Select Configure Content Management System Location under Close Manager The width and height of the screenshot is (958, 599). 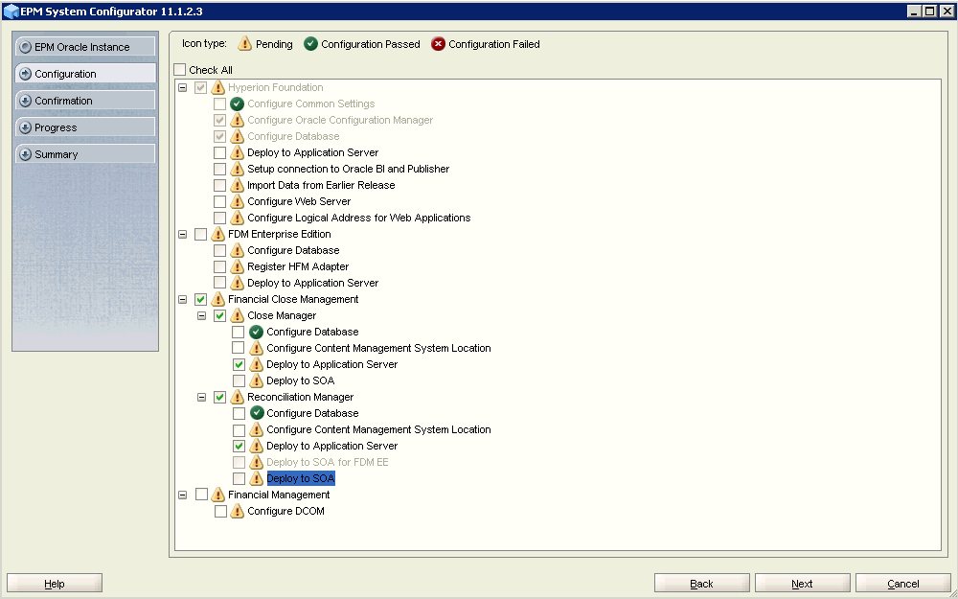[378, 348]
